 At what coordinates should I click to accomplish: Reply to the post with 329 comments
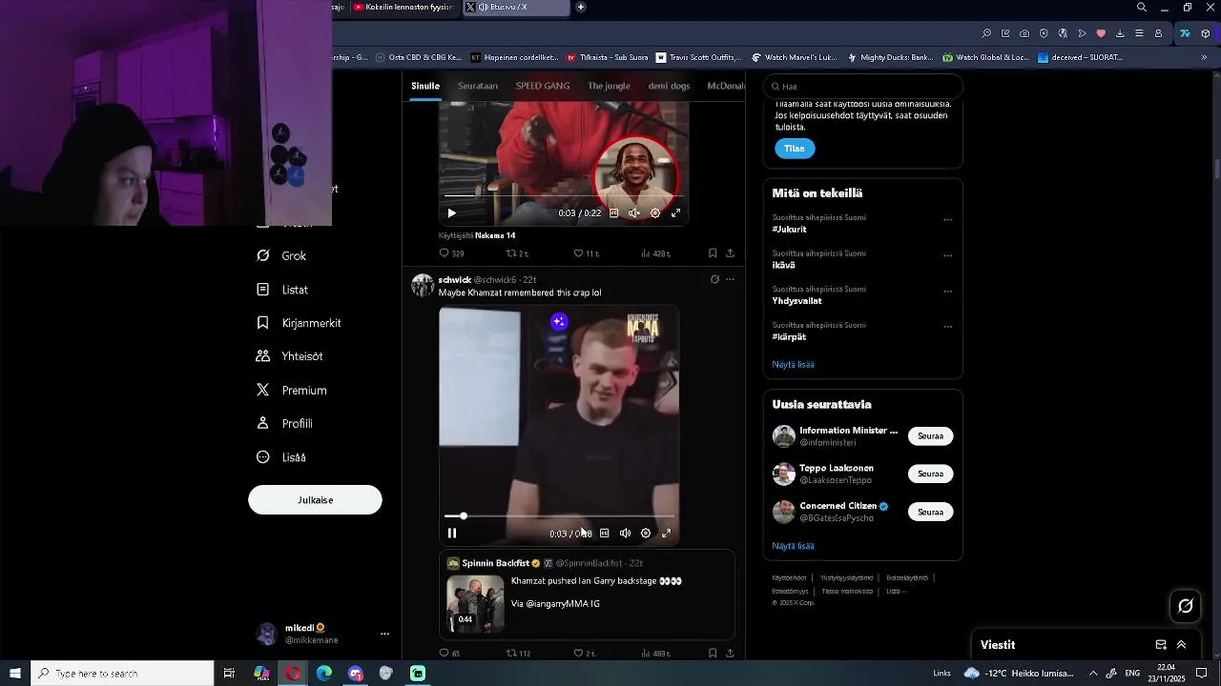[x=451, y=253]
